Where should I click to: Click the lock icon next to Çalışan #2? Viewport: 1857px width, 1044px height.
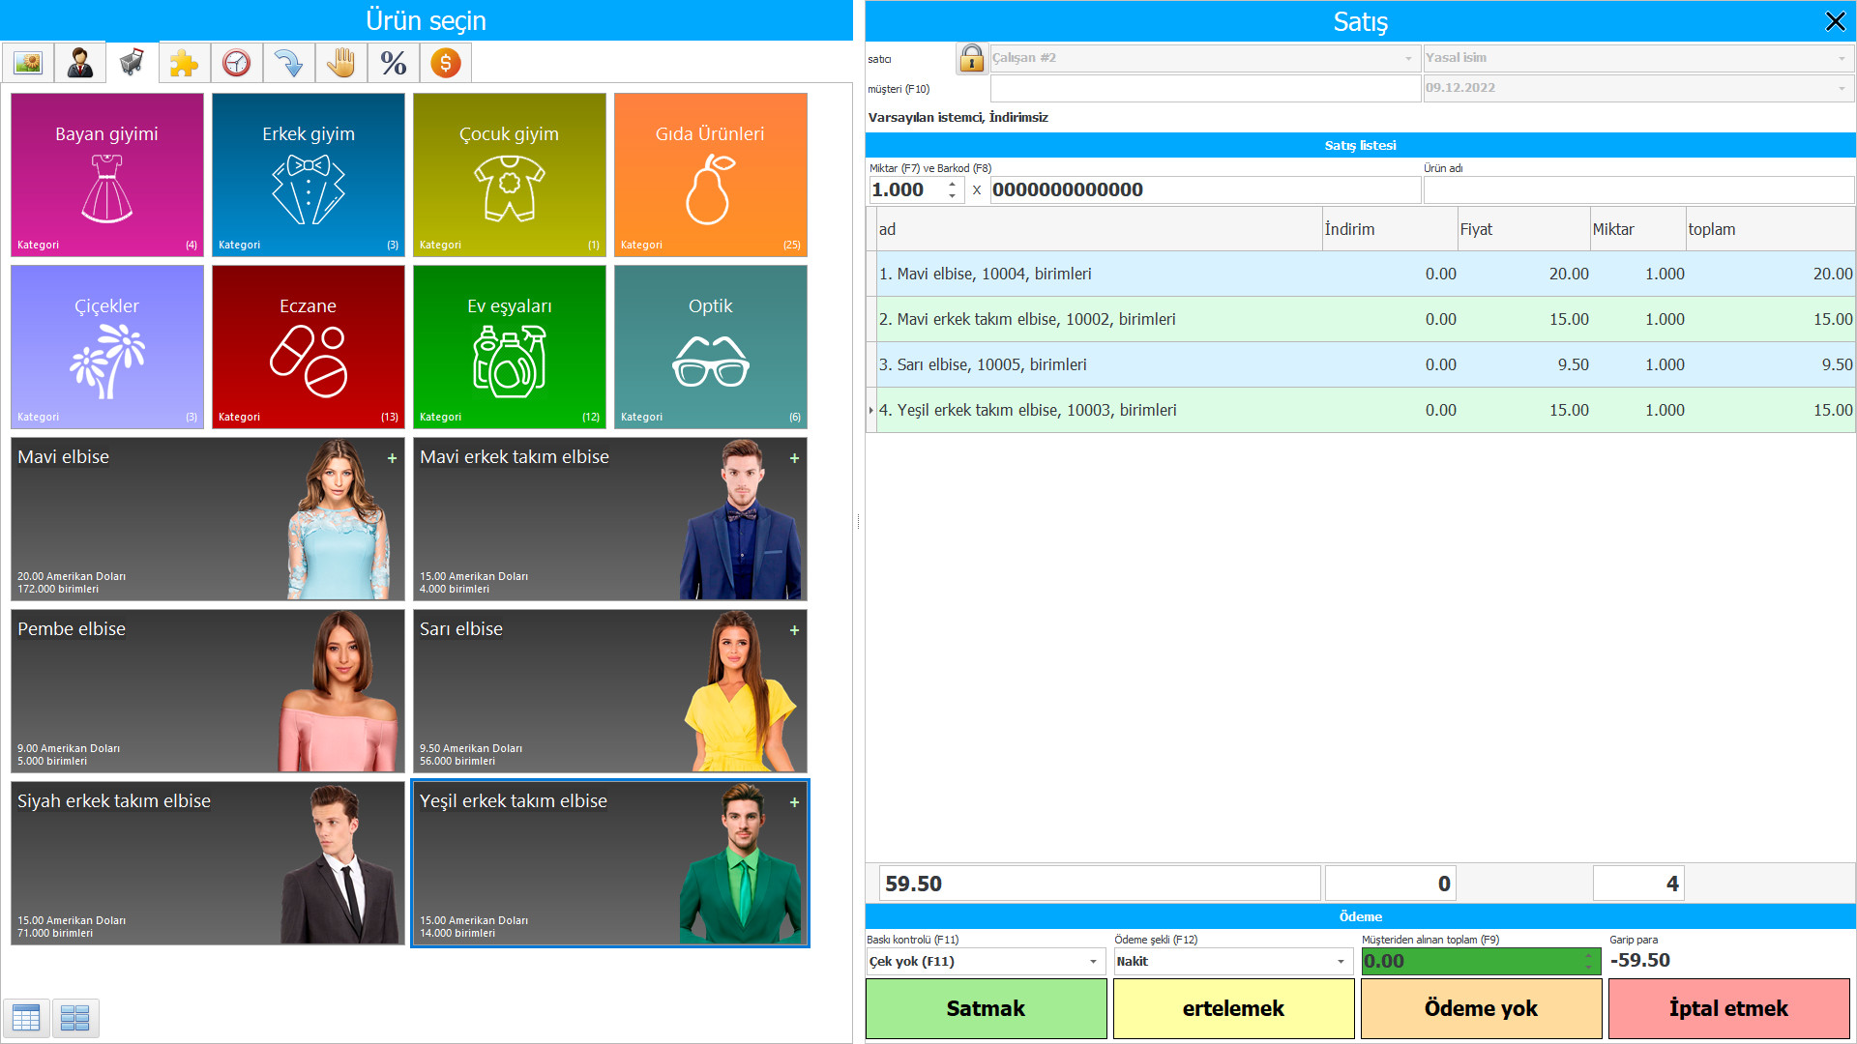pyautogui.click(x=968, y=60)
